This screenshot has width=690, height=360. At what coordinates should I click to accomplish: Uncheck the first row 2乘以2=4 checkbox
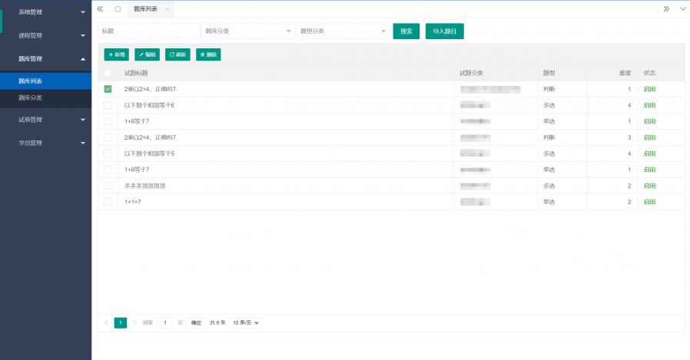point(108,89)
